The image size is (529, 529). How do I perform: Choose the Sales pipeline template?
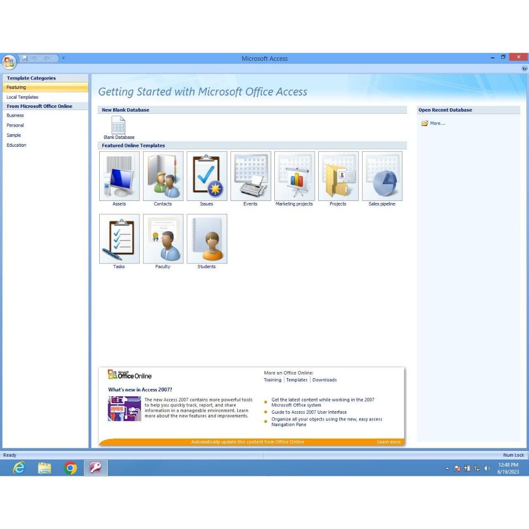[x=382, y=179]
